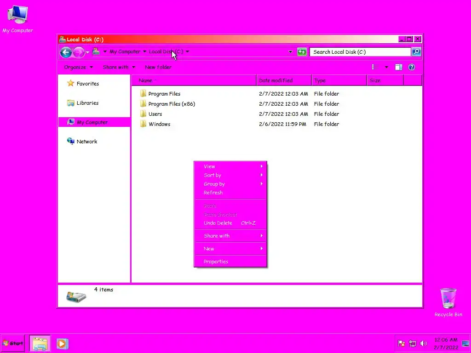
Task: Choose Refresh from the context menu
Action: tap(230, 193)
